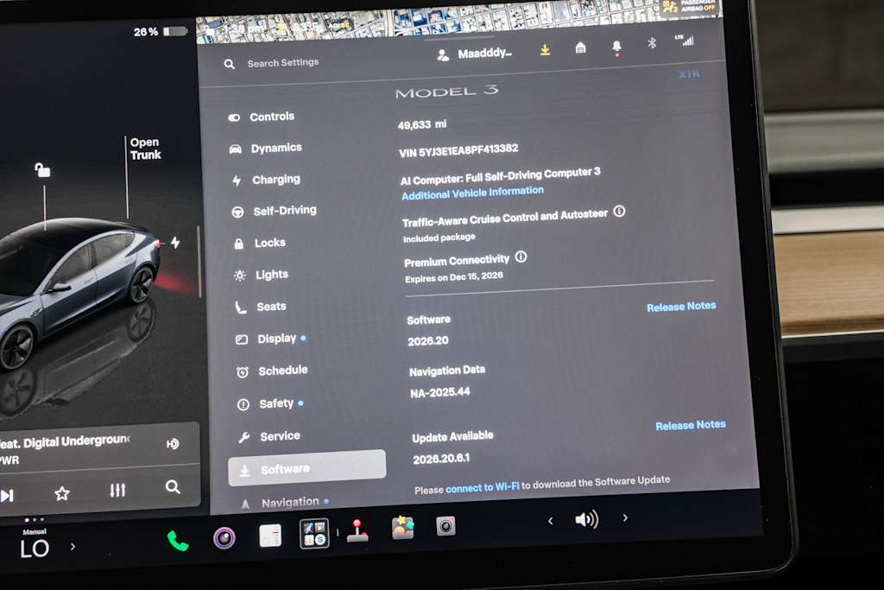Viewport: 884px width, 590px height.
Task: Favorite the current track with star icon
Action: pyautogui.click(x=62, y=493)
